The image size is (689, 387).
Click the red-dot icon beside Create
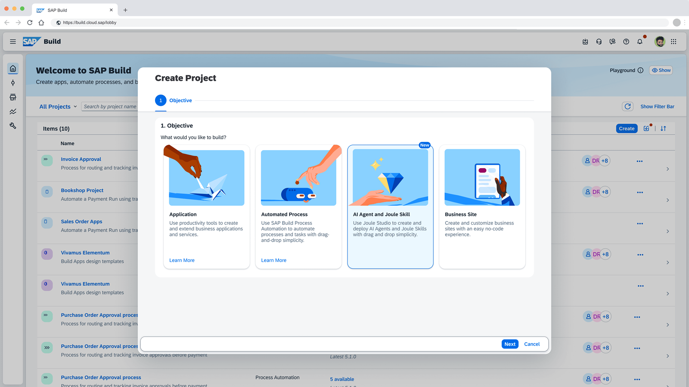pyautogui.click(x=647, y=128)
